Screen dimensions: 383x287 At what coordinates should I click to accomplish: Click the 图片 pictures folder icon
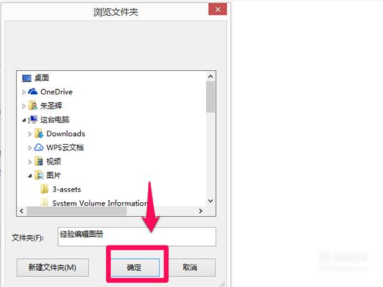point(39,175)
